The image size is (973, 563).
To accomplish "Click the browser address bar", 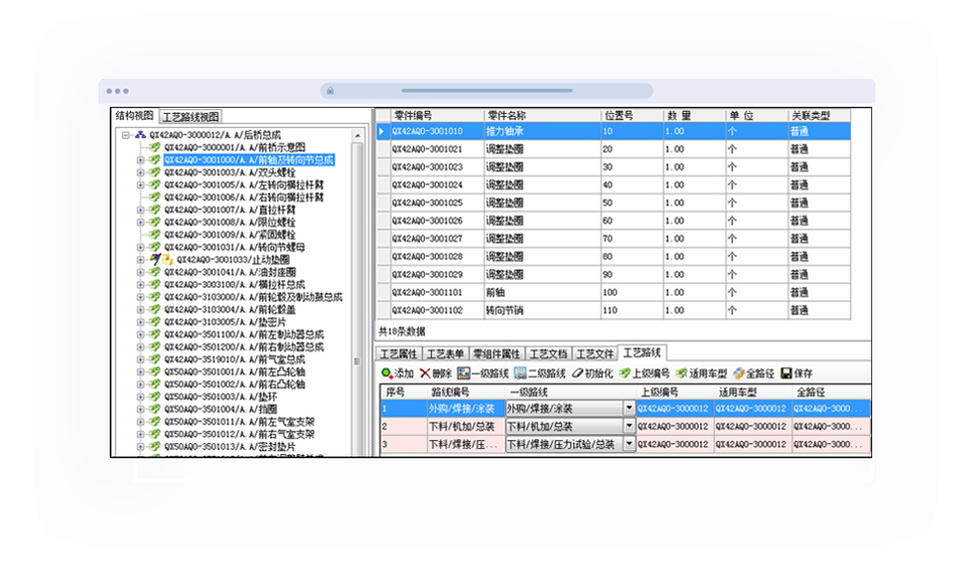I will click(x=487, y=91).
